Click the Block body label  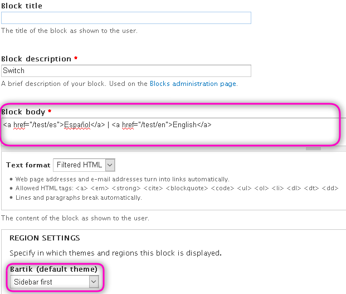coord(23,112)
